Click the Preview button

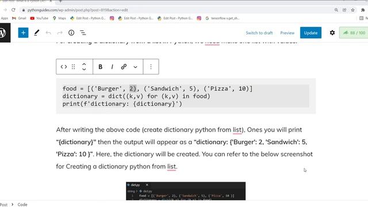click(287, 33)
